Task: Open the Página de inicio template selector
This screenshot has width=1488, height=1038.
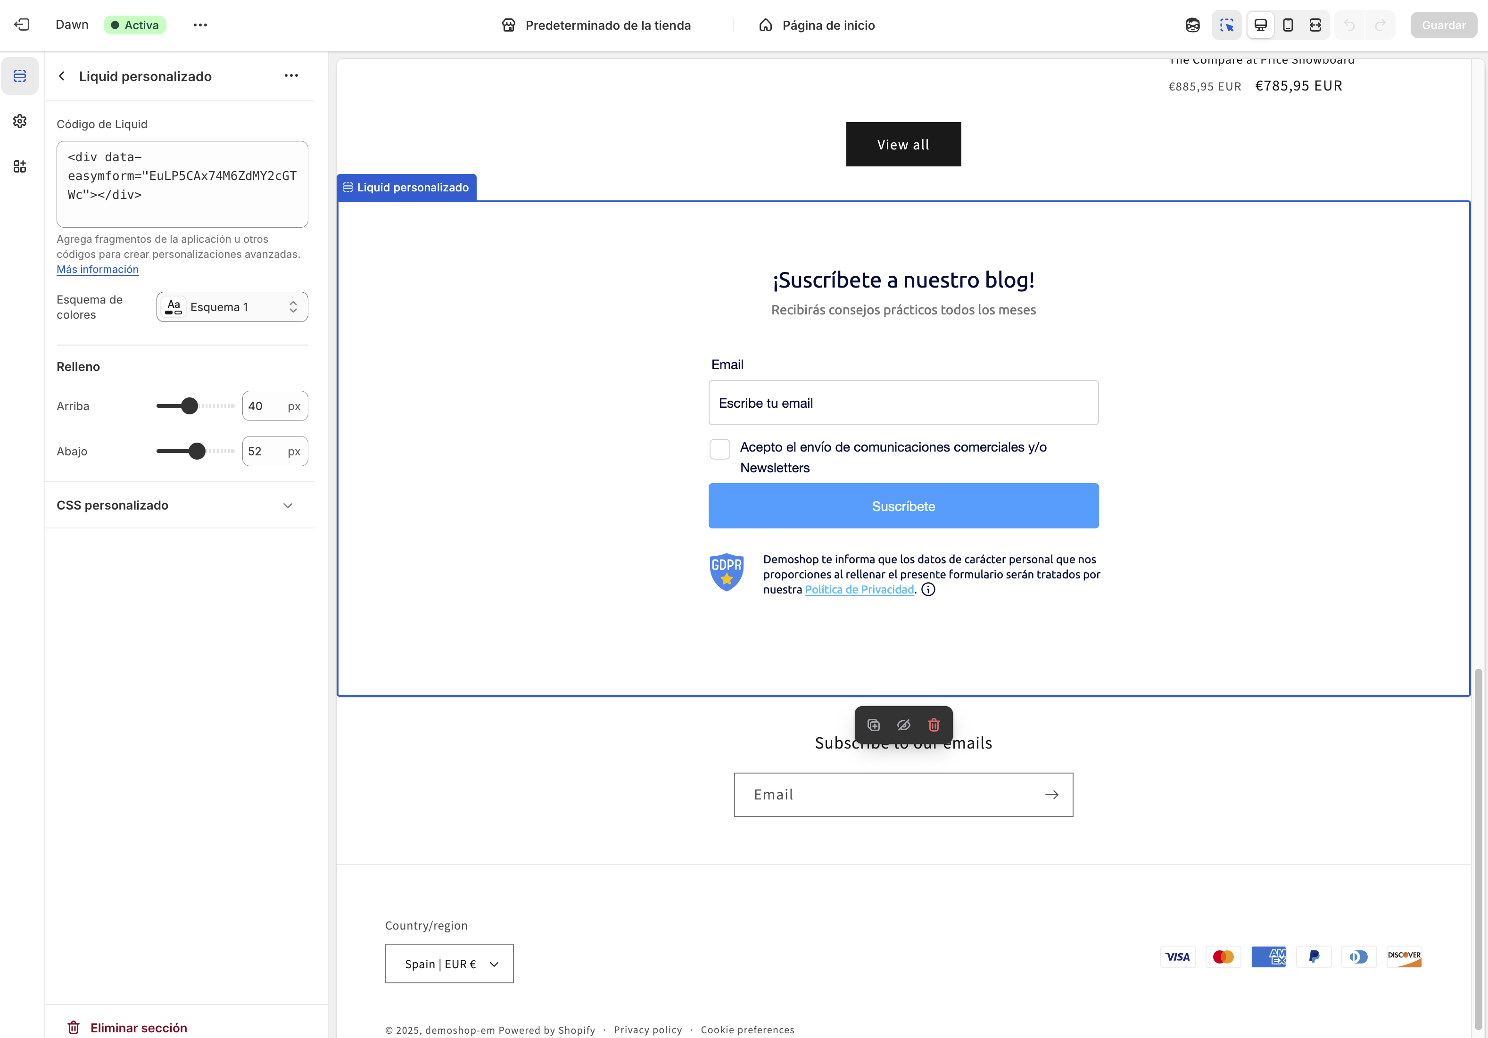Action: pos(817,25)
